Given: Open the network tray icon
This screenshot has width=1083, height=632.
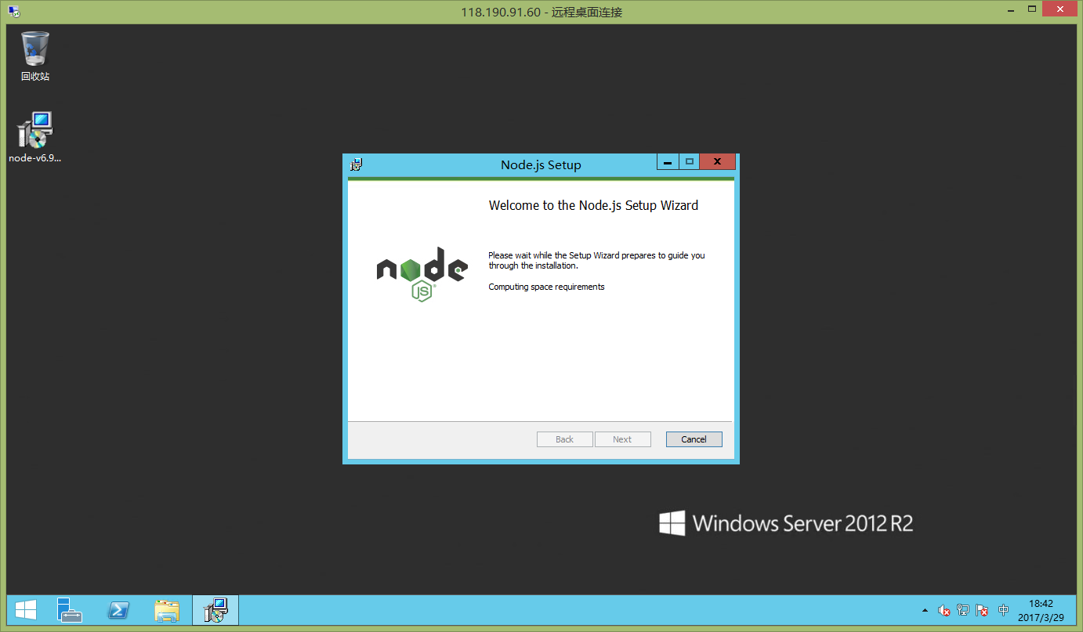Looking at the screenshot, I should pos(963,610).
